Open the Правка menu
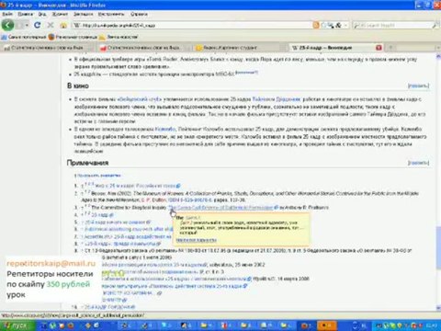The image size is (441, 331). (x=25, y=14)
